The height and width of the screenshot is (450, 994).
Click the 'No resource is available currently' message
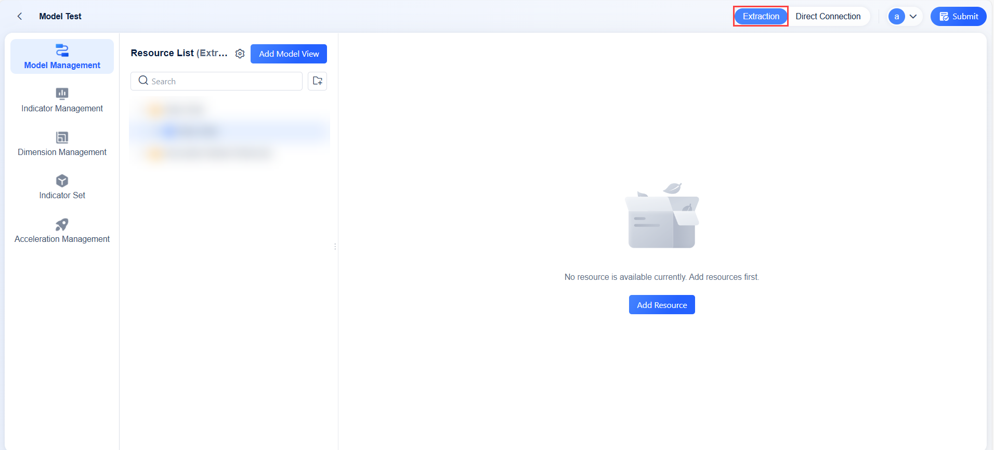coord(662,277)
